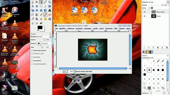Select the Crop tool

(45, 6)
